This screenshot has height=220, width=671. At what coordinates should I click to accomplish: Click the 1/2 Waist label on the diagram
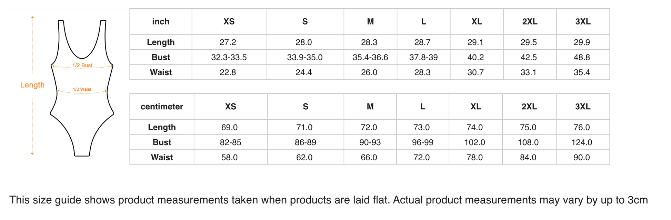pos(82,89)
